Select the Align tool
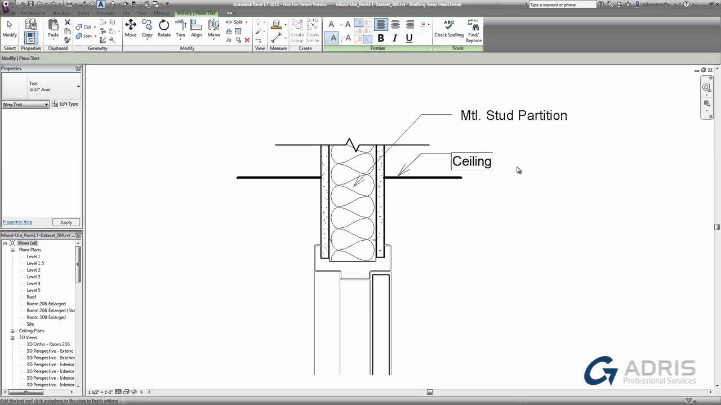The image size is (721, 405). 196,29
